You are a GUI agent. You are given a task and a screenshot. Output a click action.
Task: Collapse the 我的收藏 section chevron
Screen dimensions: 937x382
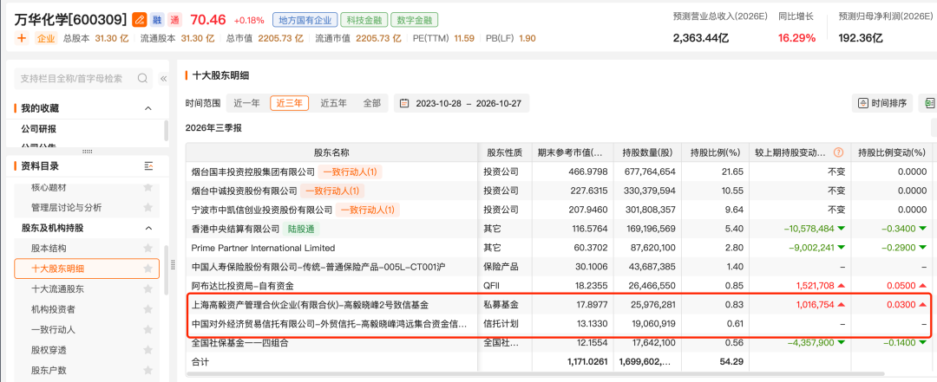pyautogui.click(x=148, y=108)
